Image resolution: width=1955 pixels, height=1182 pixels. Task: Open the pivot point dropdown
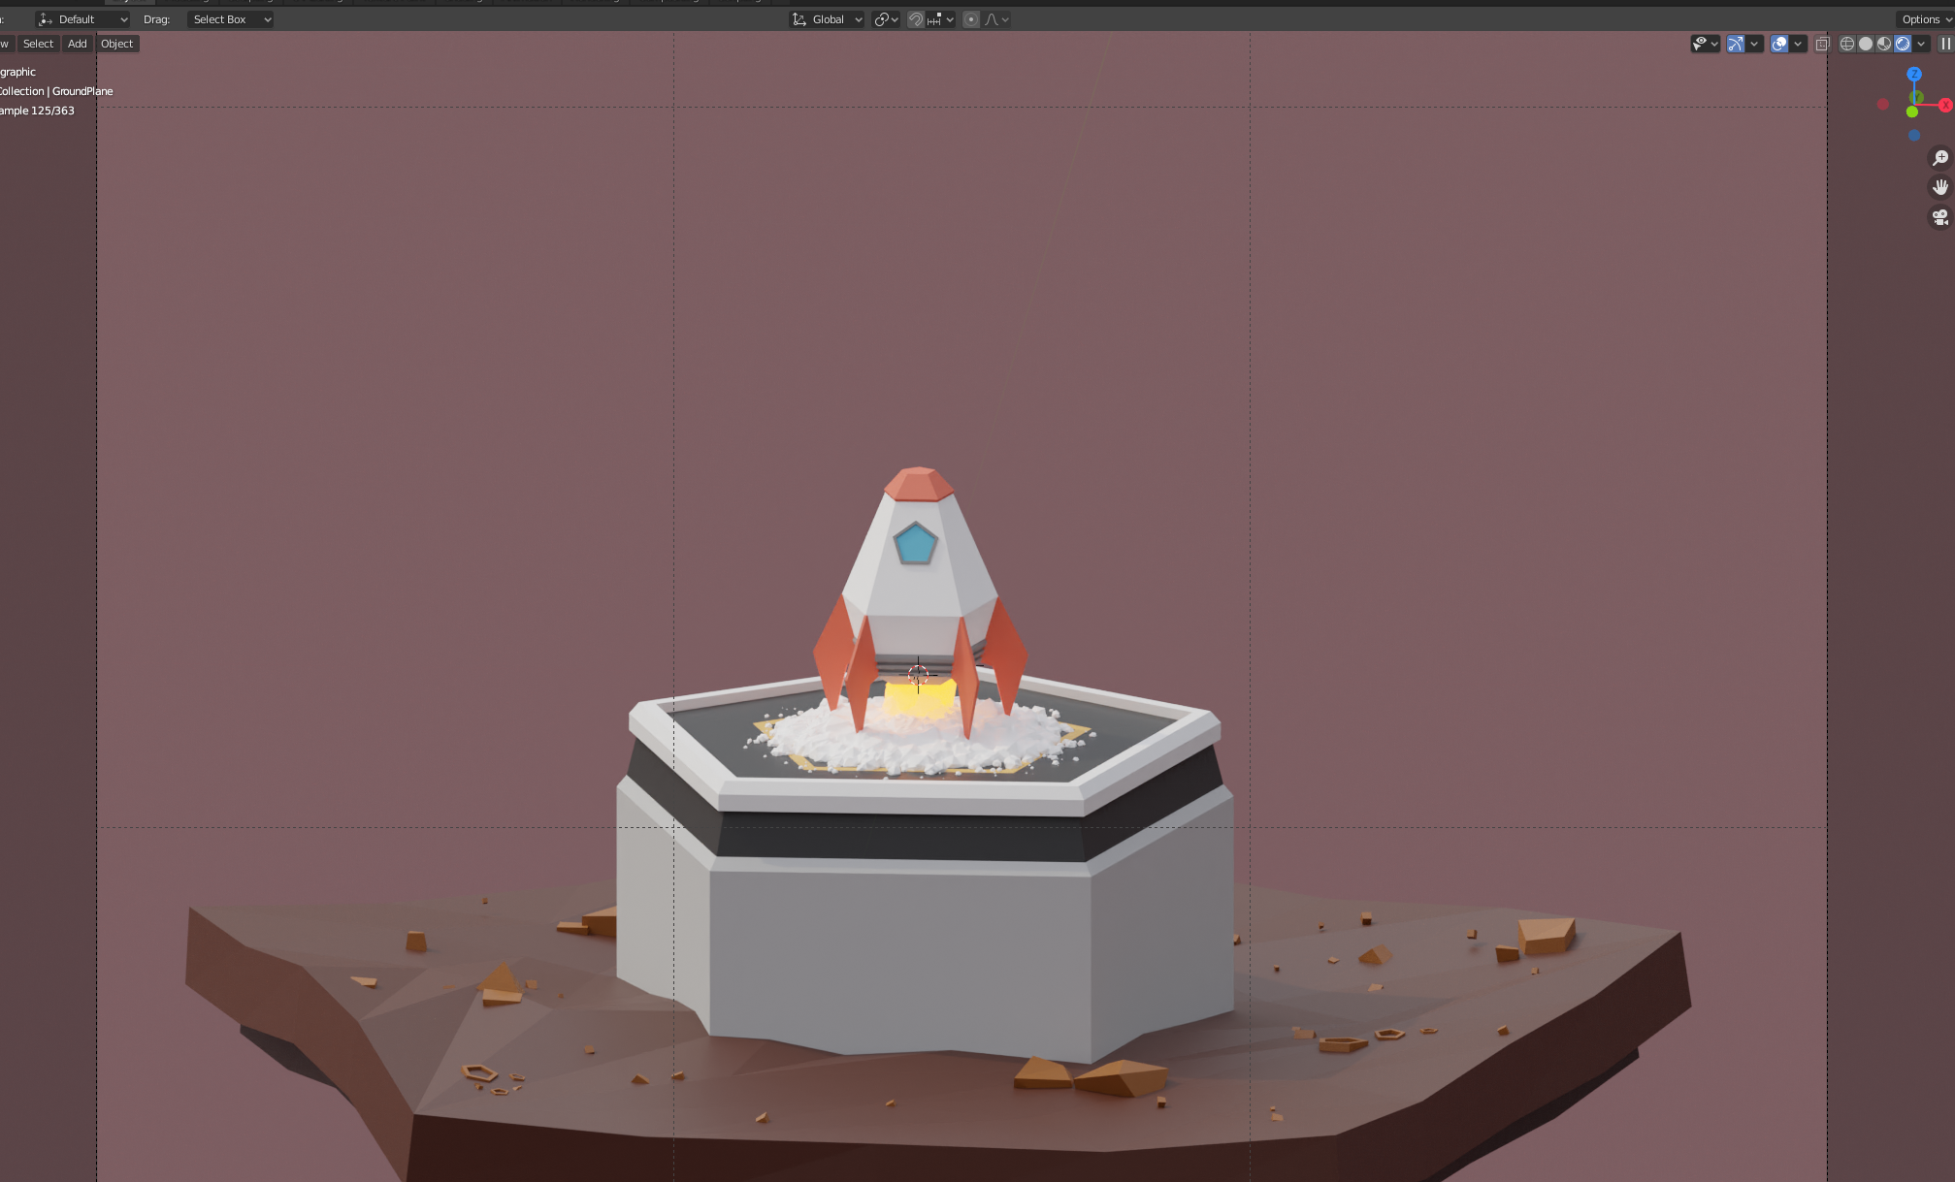click(x=885, y=18)
